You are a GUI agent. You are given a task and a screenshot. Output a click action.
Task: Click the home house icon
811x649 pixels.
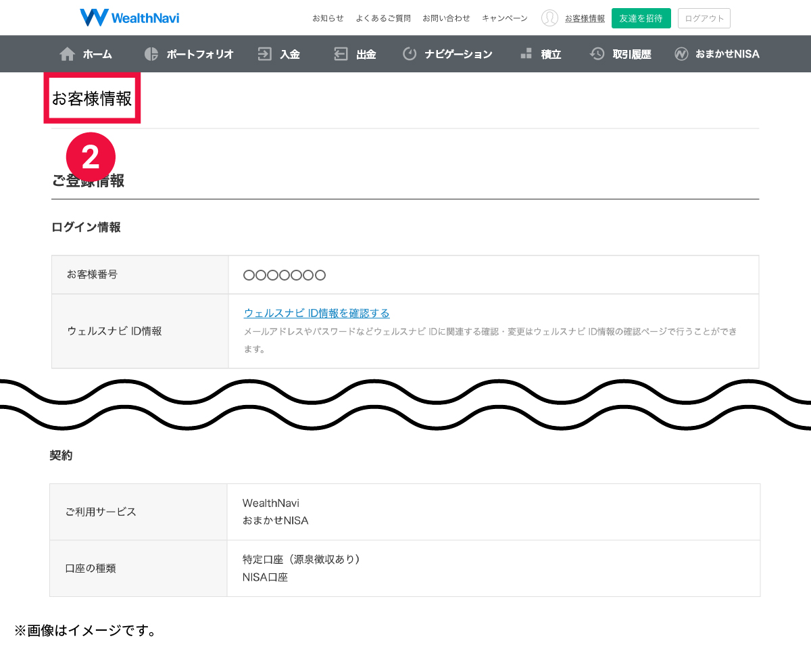[68, 54]
